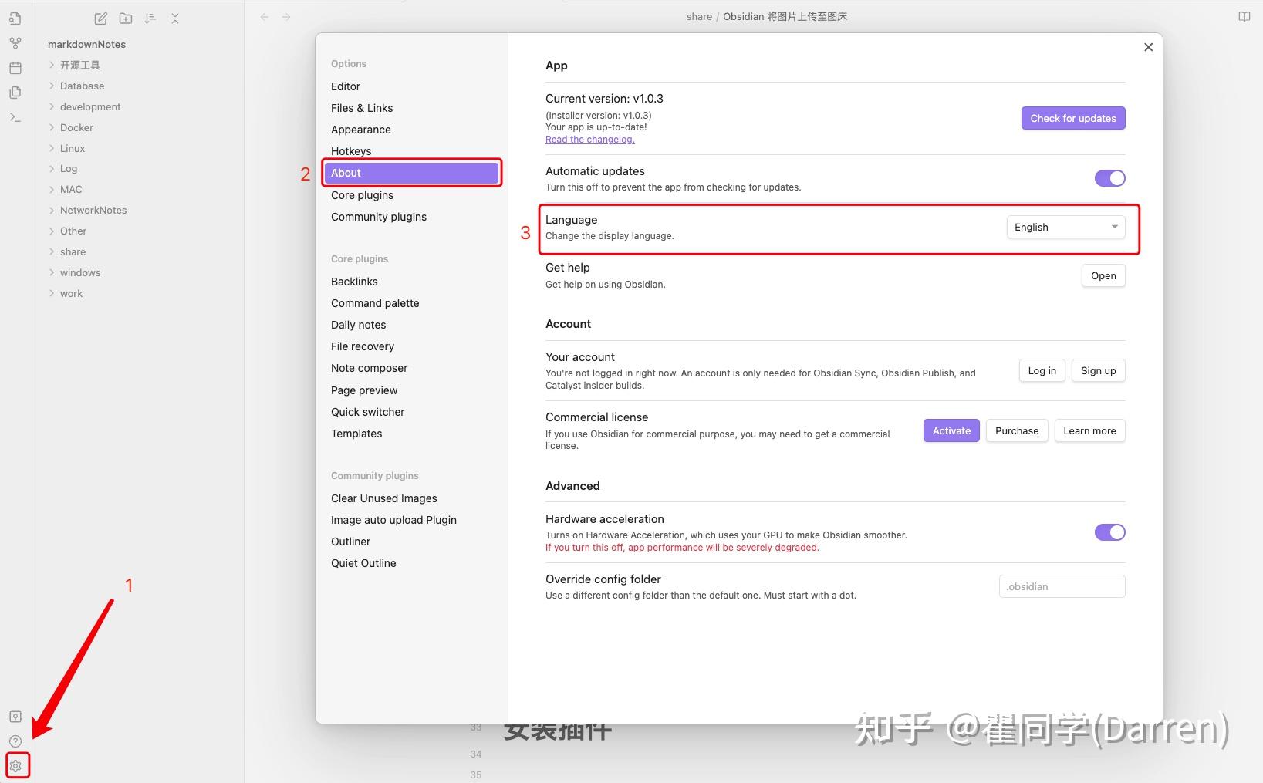
Task: Follow the Read the changelog link
Action: pos(589,140)
